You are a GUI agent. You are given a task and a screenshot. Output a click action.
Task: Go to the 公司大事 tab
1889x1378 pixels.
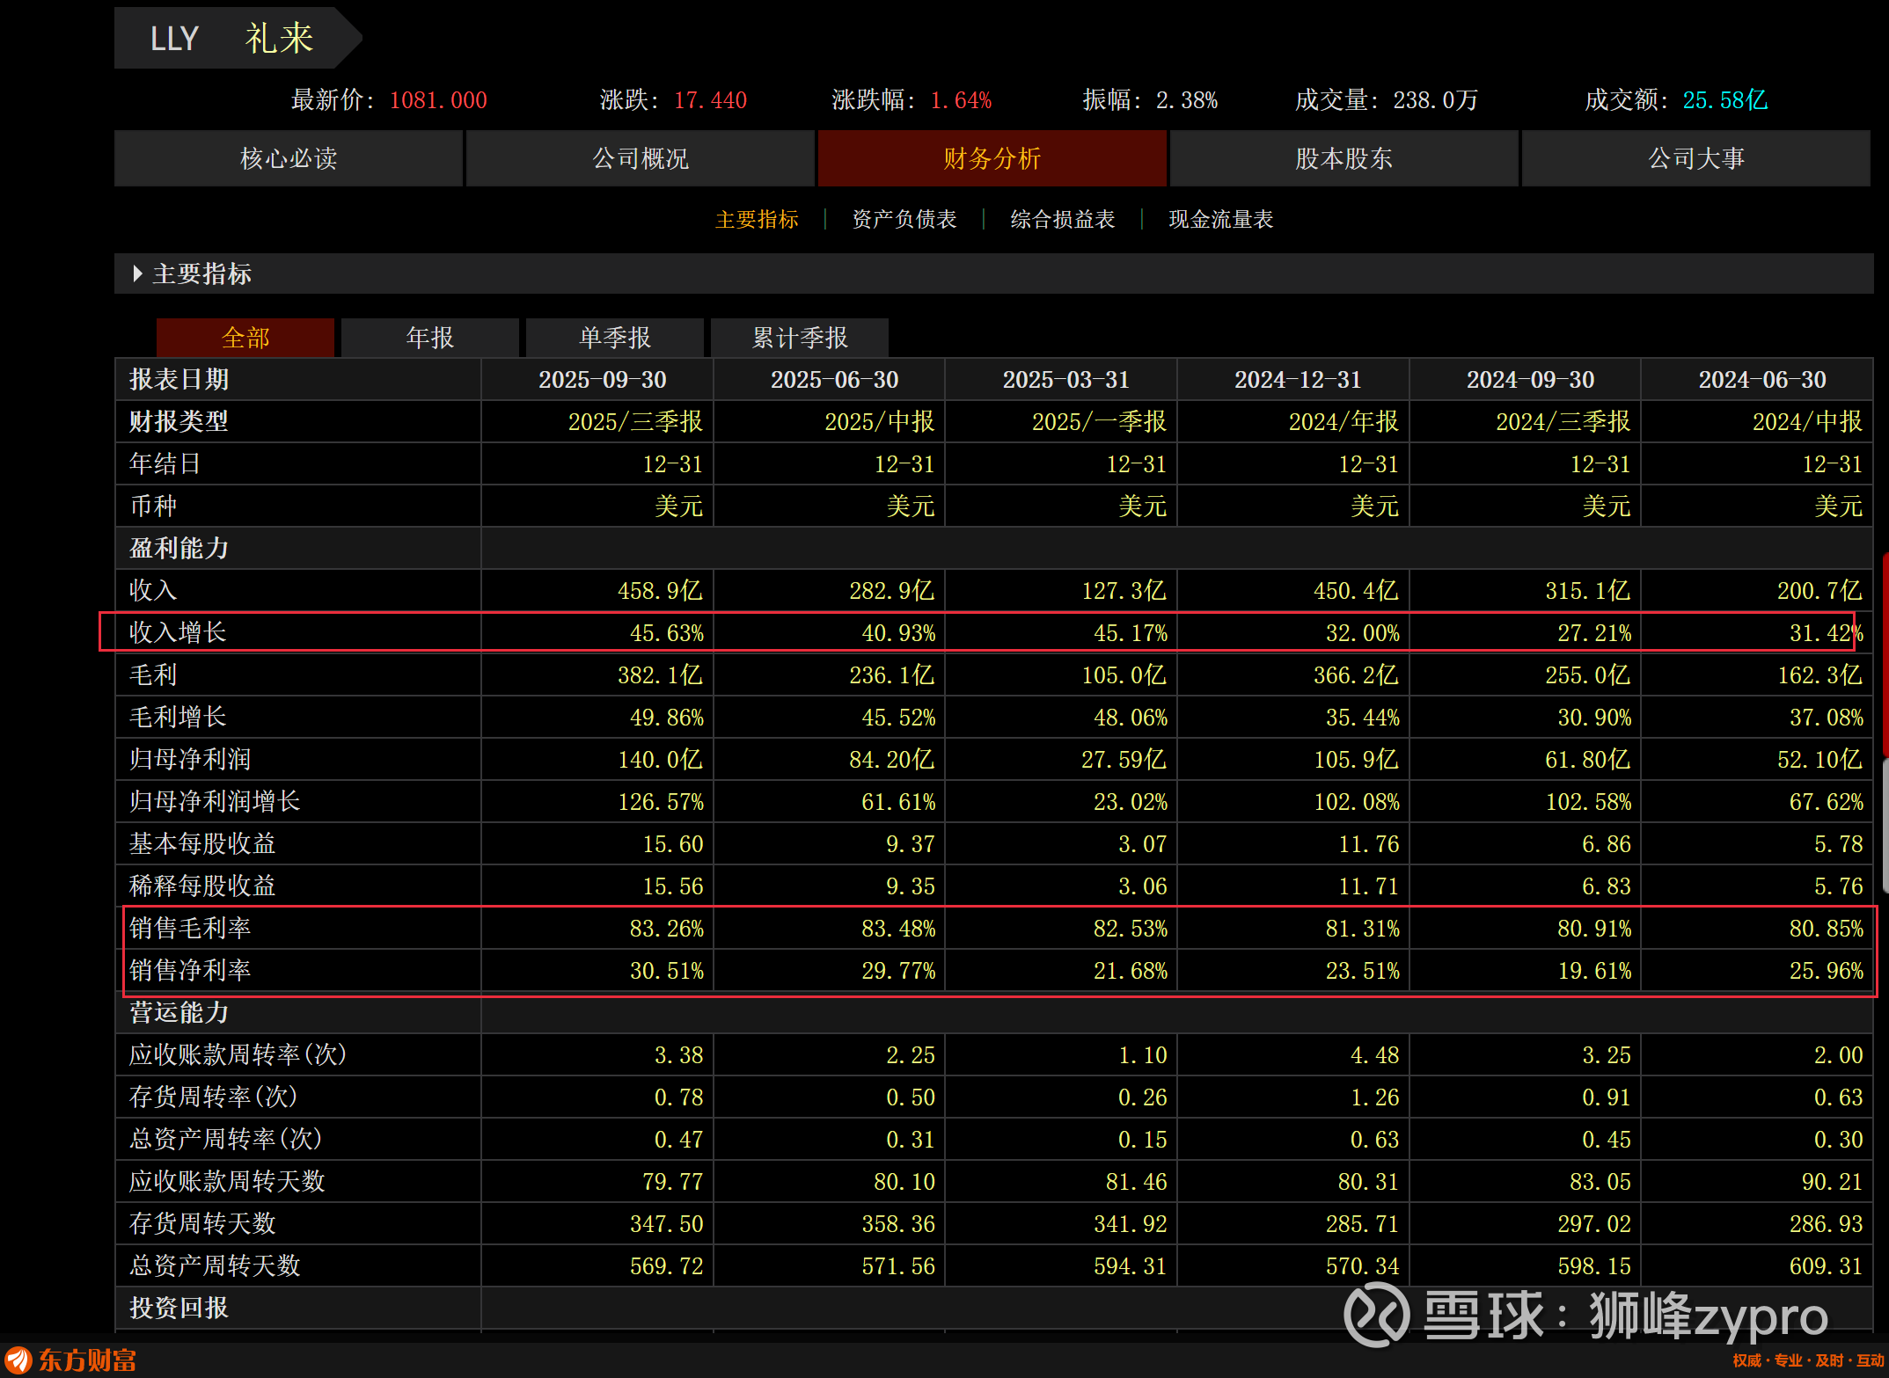coord(1695,158)
